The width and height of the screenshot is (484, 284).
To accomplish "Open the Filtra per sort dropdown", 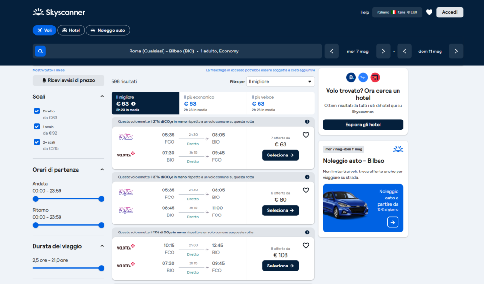I will point(280,81).
